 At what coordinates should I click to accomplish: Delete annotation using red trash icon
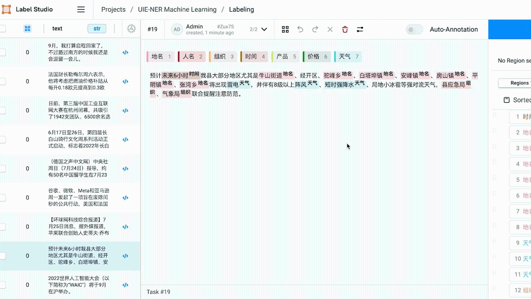[345, 29]
